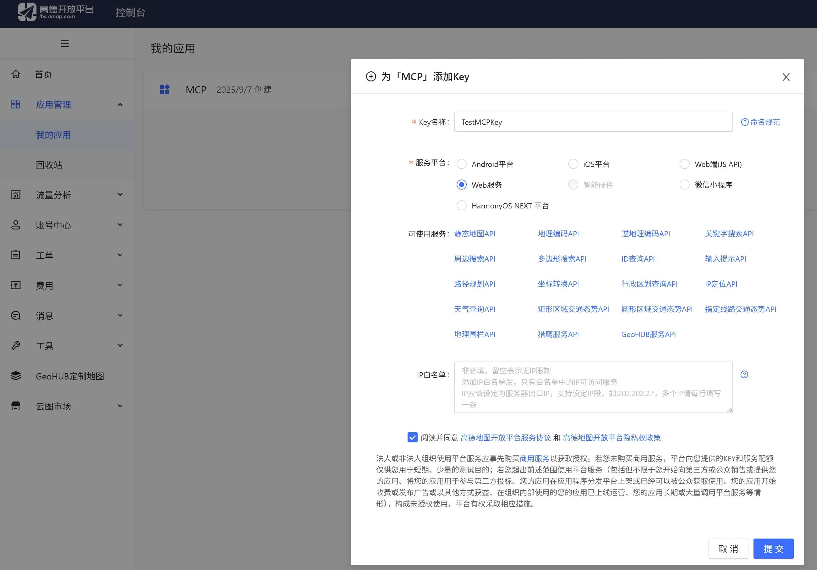Open the 周边搜索API link
817x570 pixels.
click(x=475, y=259)
